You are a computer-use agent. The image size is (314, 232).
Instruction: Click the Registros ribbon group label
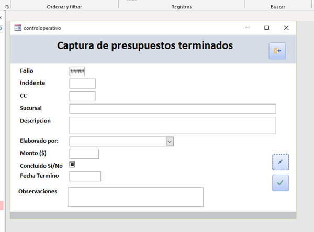click(181, 7)
